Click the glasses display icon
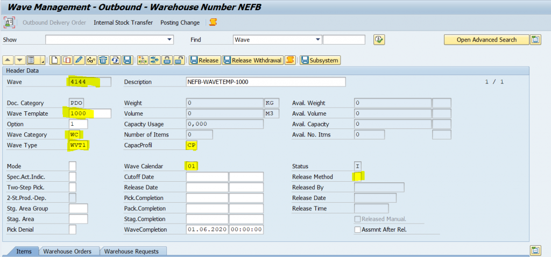The height and width of the screenshot is (257, 551). [91, 60]
